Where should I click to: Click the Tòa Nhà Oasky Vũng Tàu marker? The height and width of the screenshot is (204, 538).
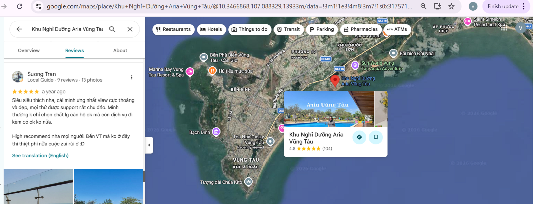[x=270, y=142]
